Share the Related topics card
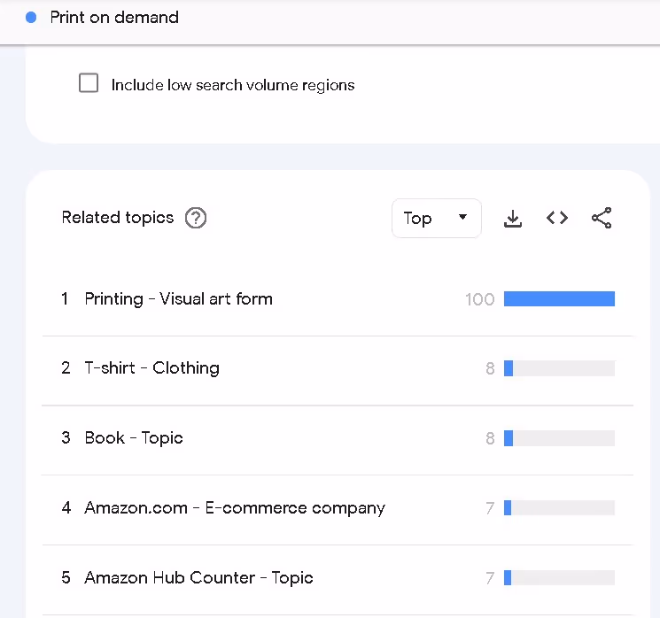This screenshot has width=660, height=618. pos(602,218)
